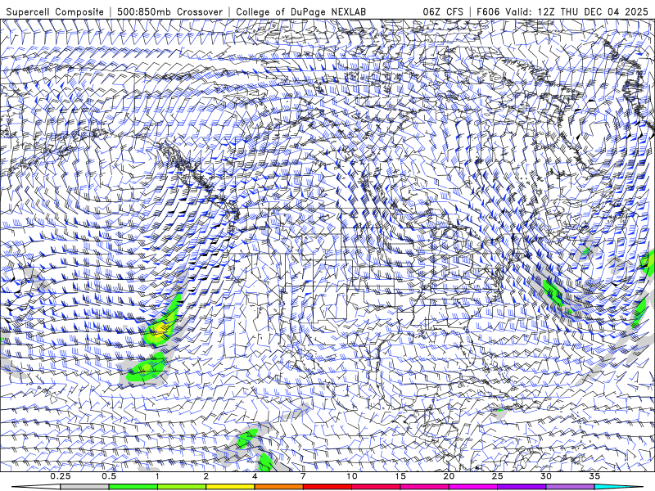The width and height of the screenshot is (655, 491).
Task: Click 'College of DuPage NEXLAB' header text
Action: pyautogui.click(x=300, y=11)
